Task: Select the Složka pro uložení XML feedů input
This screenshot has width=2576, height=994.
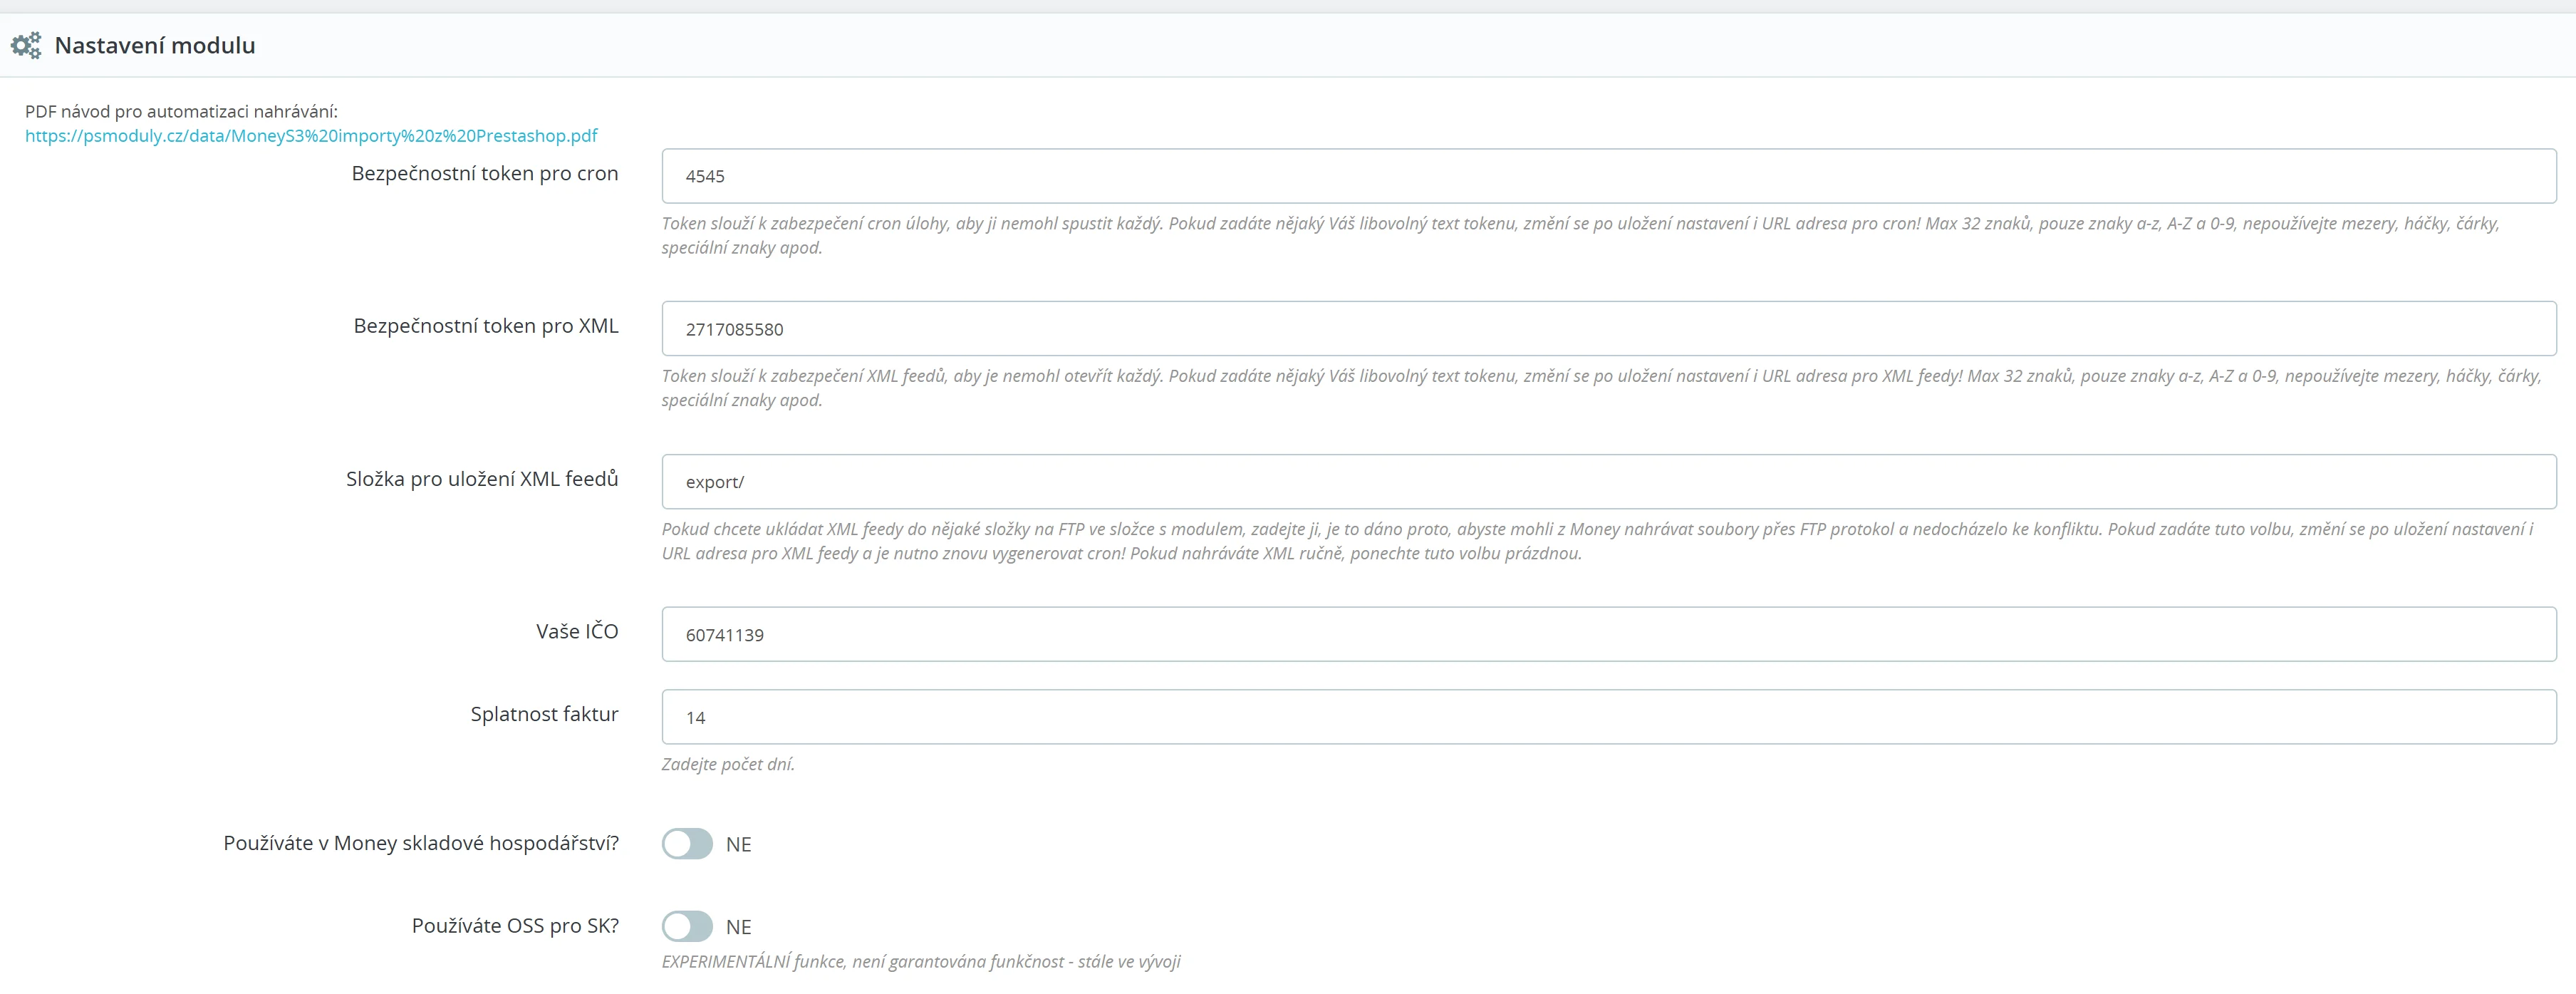Action: [x=1608, y=482]
